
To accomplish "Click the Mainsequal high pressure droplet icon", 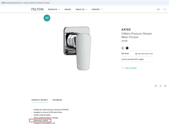I will [x=136, y=53].
